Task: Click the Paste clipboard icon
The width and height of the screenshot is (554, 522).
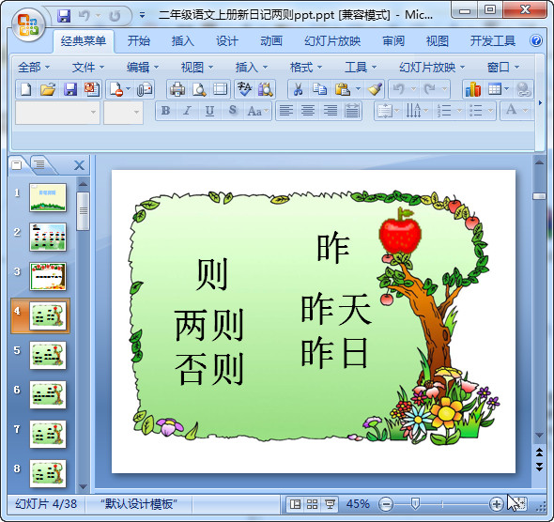Action: click(342, 89)
